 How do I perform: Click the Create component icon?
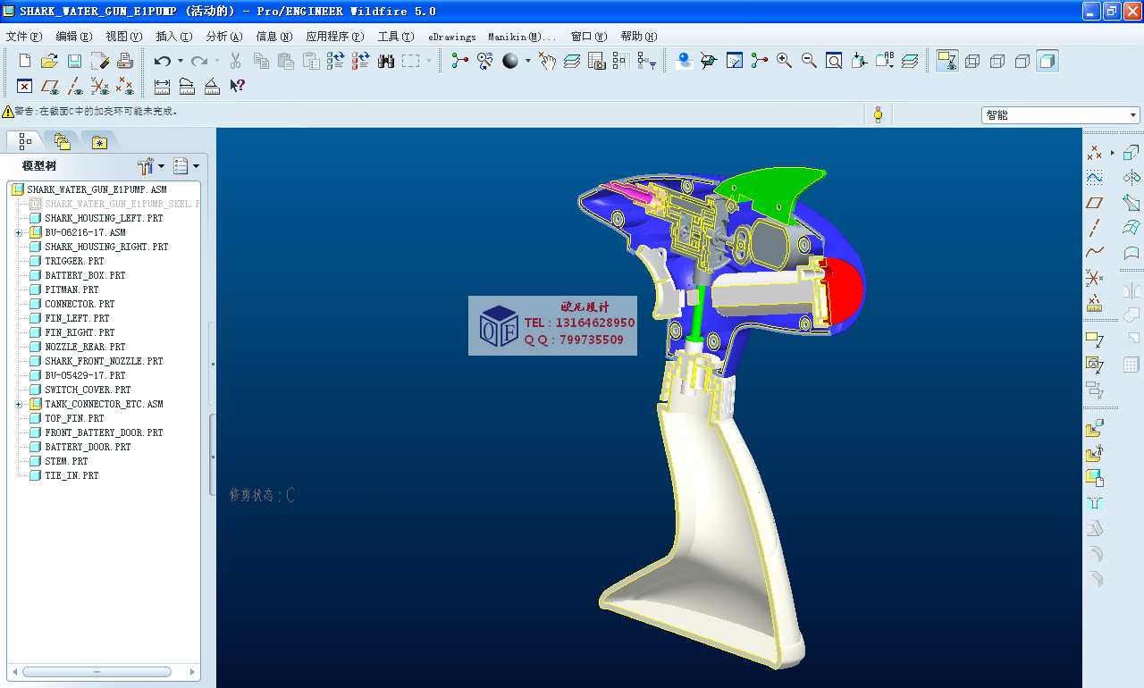click(1094, 455)
